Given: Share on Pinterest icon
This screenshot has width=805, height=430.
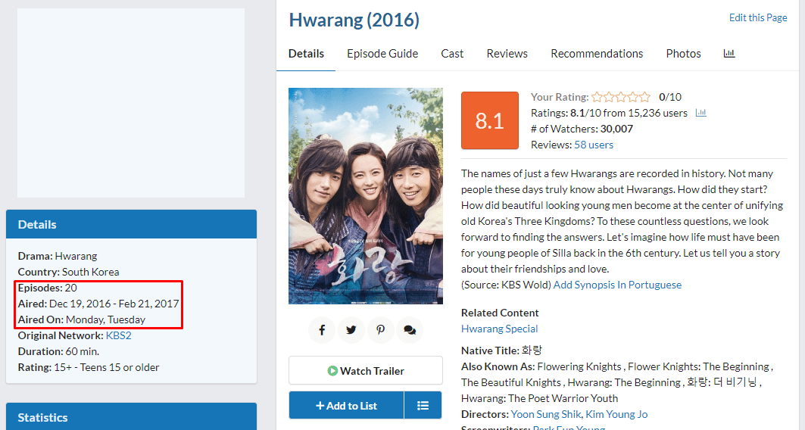Looking at the screenshot, I should [x=380, y=330].
